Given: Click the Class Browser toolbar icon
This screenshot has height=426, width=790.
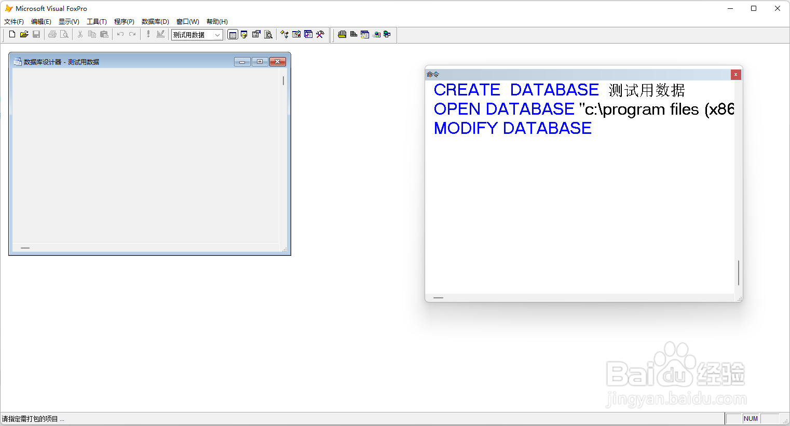Looking at the screenshot, I should pos(284,34).
